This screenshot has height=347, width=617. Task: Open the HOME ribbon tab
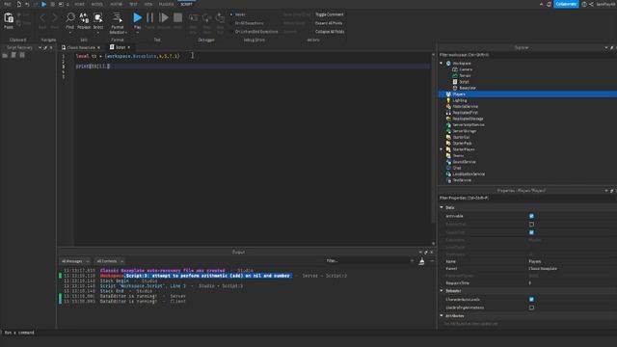pyautogui.click(x=79, y=4)
